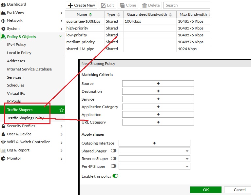Expand the WiFi & Switch Controller chevron

click(62, 143)
